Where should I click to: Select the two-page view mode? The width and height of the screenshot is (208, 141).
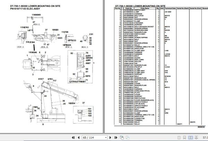[x=190, y=138]
